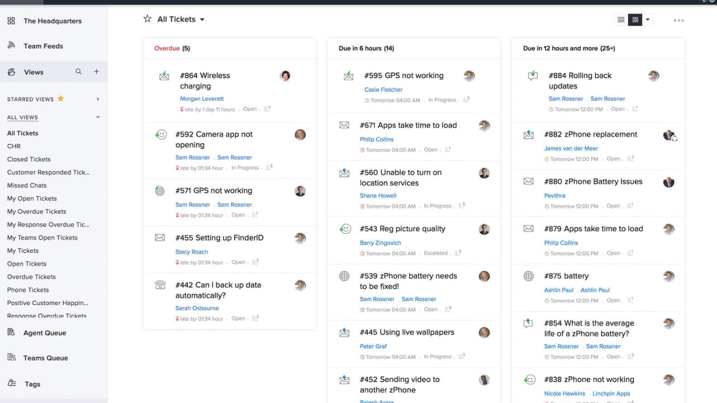The height and width of the screenshot is (403, 717).
Task: Open the view layout dropdown arrow
Action: click(x=647, y=20)
